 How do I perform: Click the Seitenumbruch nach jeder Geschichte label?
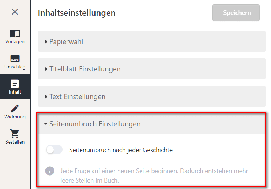[121, 150]
